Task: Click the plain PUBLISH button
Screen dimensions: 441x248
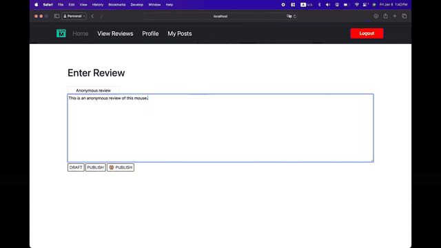Action: click(x=96, y=167)
